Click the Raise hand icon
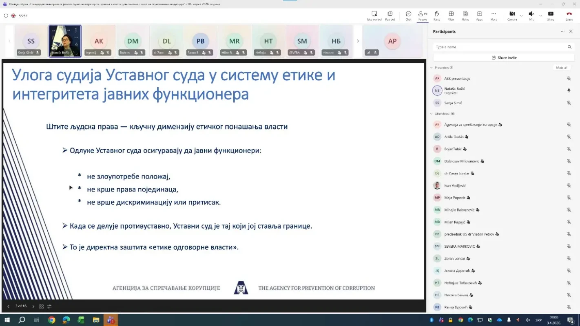The height and width of the screenshot is (326, 580). [x=436, y=15]
